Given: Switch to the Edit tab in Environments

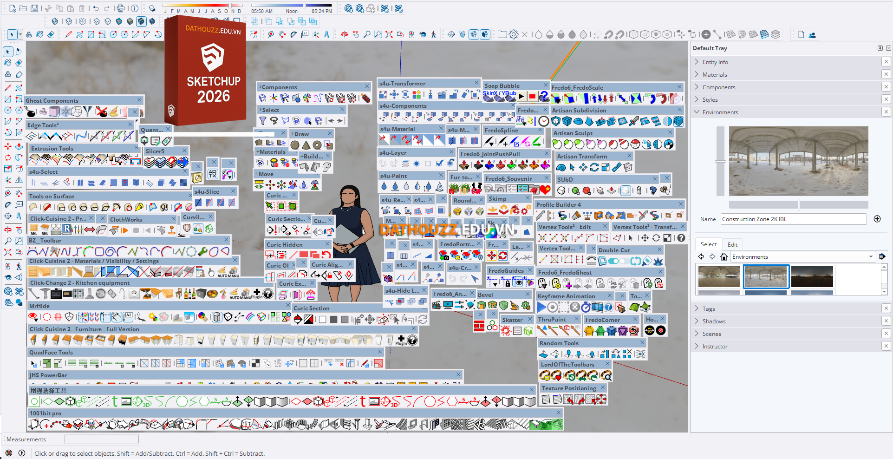Looking at the screenshot, I should click(x=732, y=244).
